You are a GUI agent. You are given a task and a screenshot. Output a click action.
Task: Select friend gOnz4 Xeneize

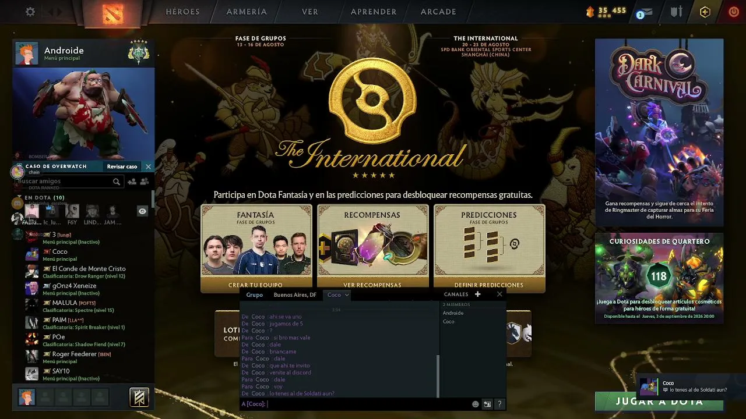83,289
